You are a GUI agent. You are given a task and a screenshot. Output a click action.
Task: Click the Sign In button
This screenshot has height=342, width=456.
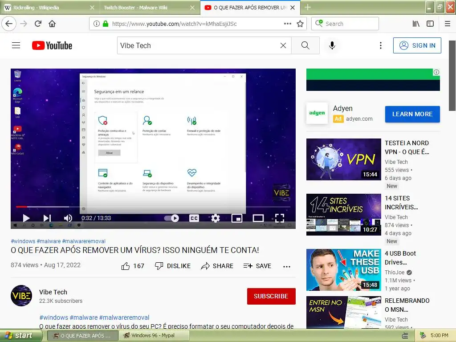(x=417, y=45)
